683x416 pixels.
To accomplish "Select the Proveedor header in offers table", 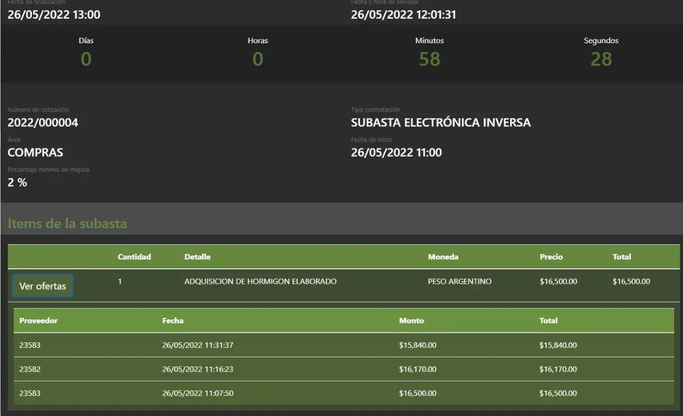I will (38, 321).
